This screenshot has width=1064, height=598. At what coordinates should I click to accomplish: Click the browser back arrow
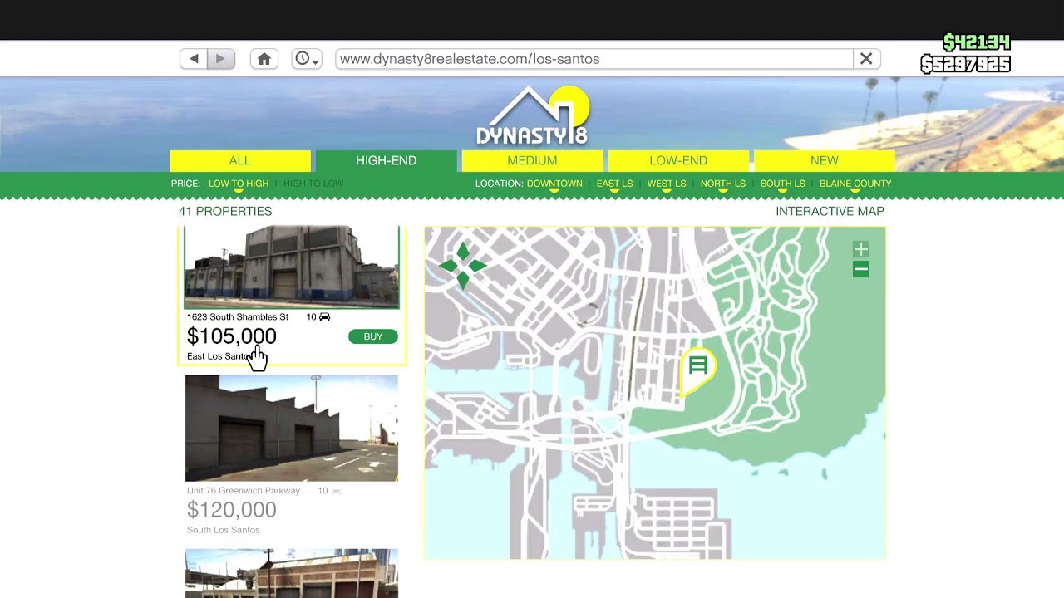(x=194, y=59)
